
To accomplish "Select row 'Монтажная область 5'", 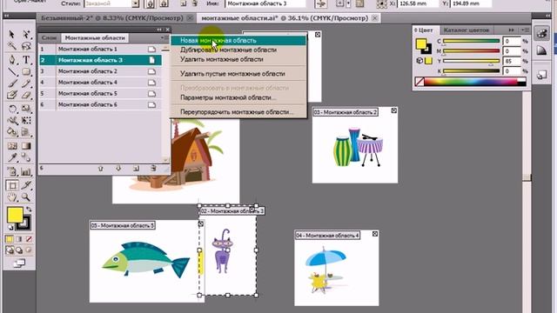I will pyautogui.click(x=100, y=93).
